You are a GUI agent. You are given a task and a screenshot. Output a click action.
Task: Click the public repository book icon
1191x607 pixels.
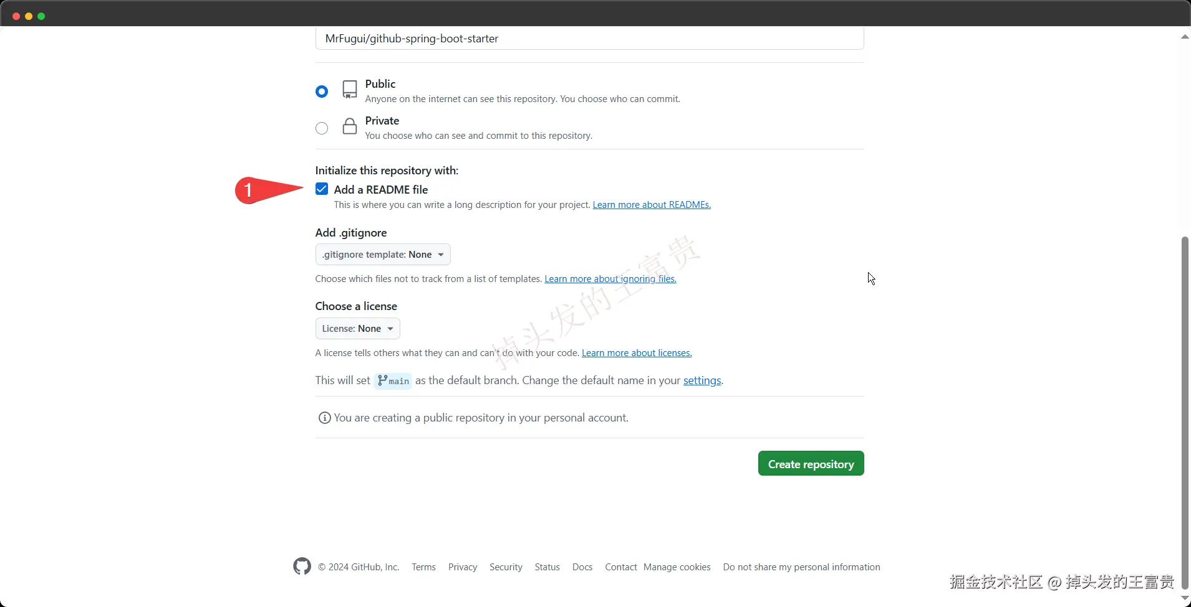point(350,90)
